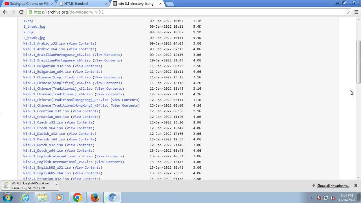Download Win8.1_EnglishInternational_x32.iso
Viewport: 361px width, 203px height.
click(58, 156)
